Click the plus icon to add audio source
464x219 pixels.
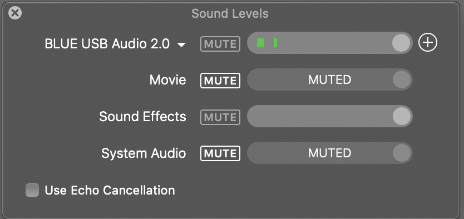click(428, 43)
